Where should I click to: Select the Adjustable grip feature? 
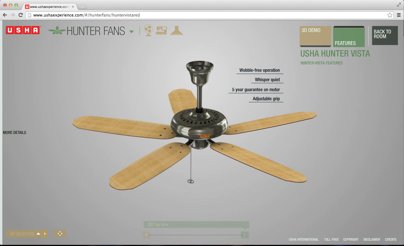(266, 99)
